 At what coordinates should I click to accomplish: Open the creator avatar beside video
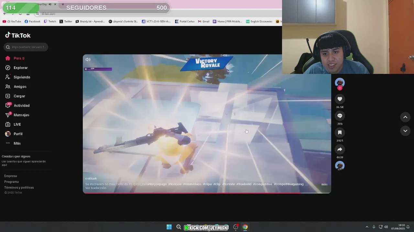pyautogui.click(x=340, y=83)
